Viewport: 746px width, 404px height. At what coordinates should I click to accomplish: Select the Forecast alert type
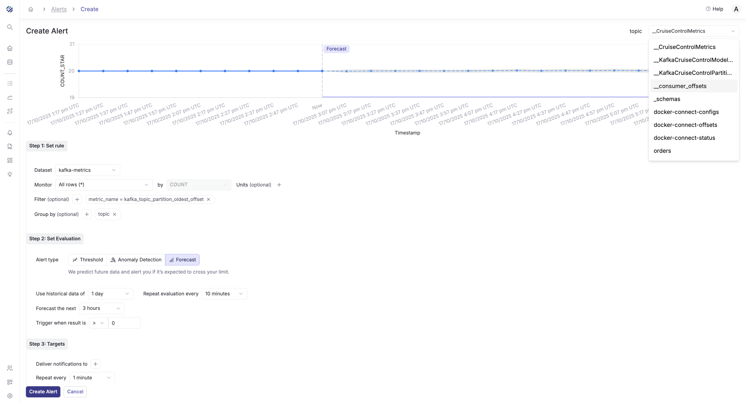click(182, 260)
